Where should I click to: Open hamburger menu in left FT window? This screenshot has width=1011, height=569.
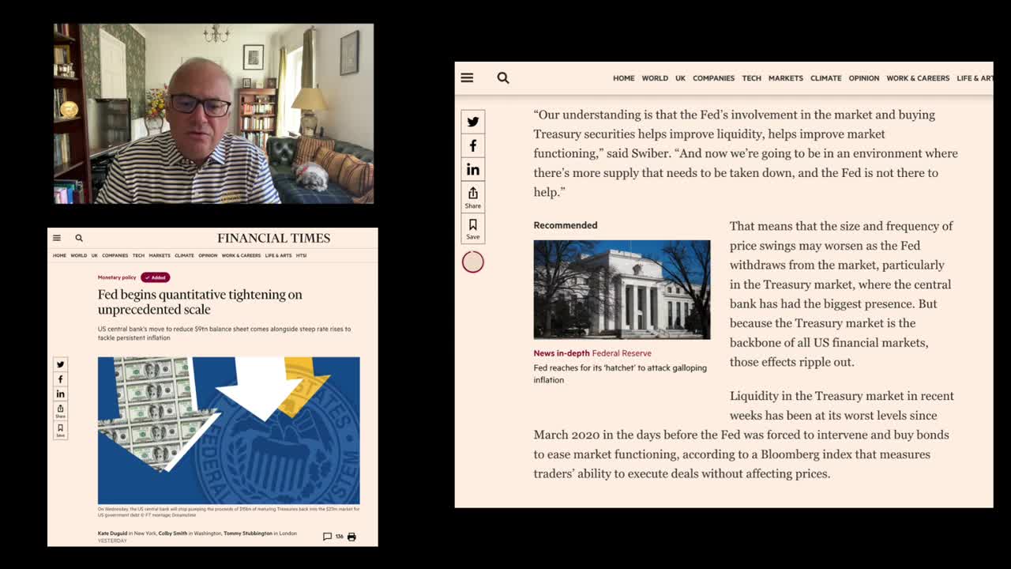coord(57,238)
